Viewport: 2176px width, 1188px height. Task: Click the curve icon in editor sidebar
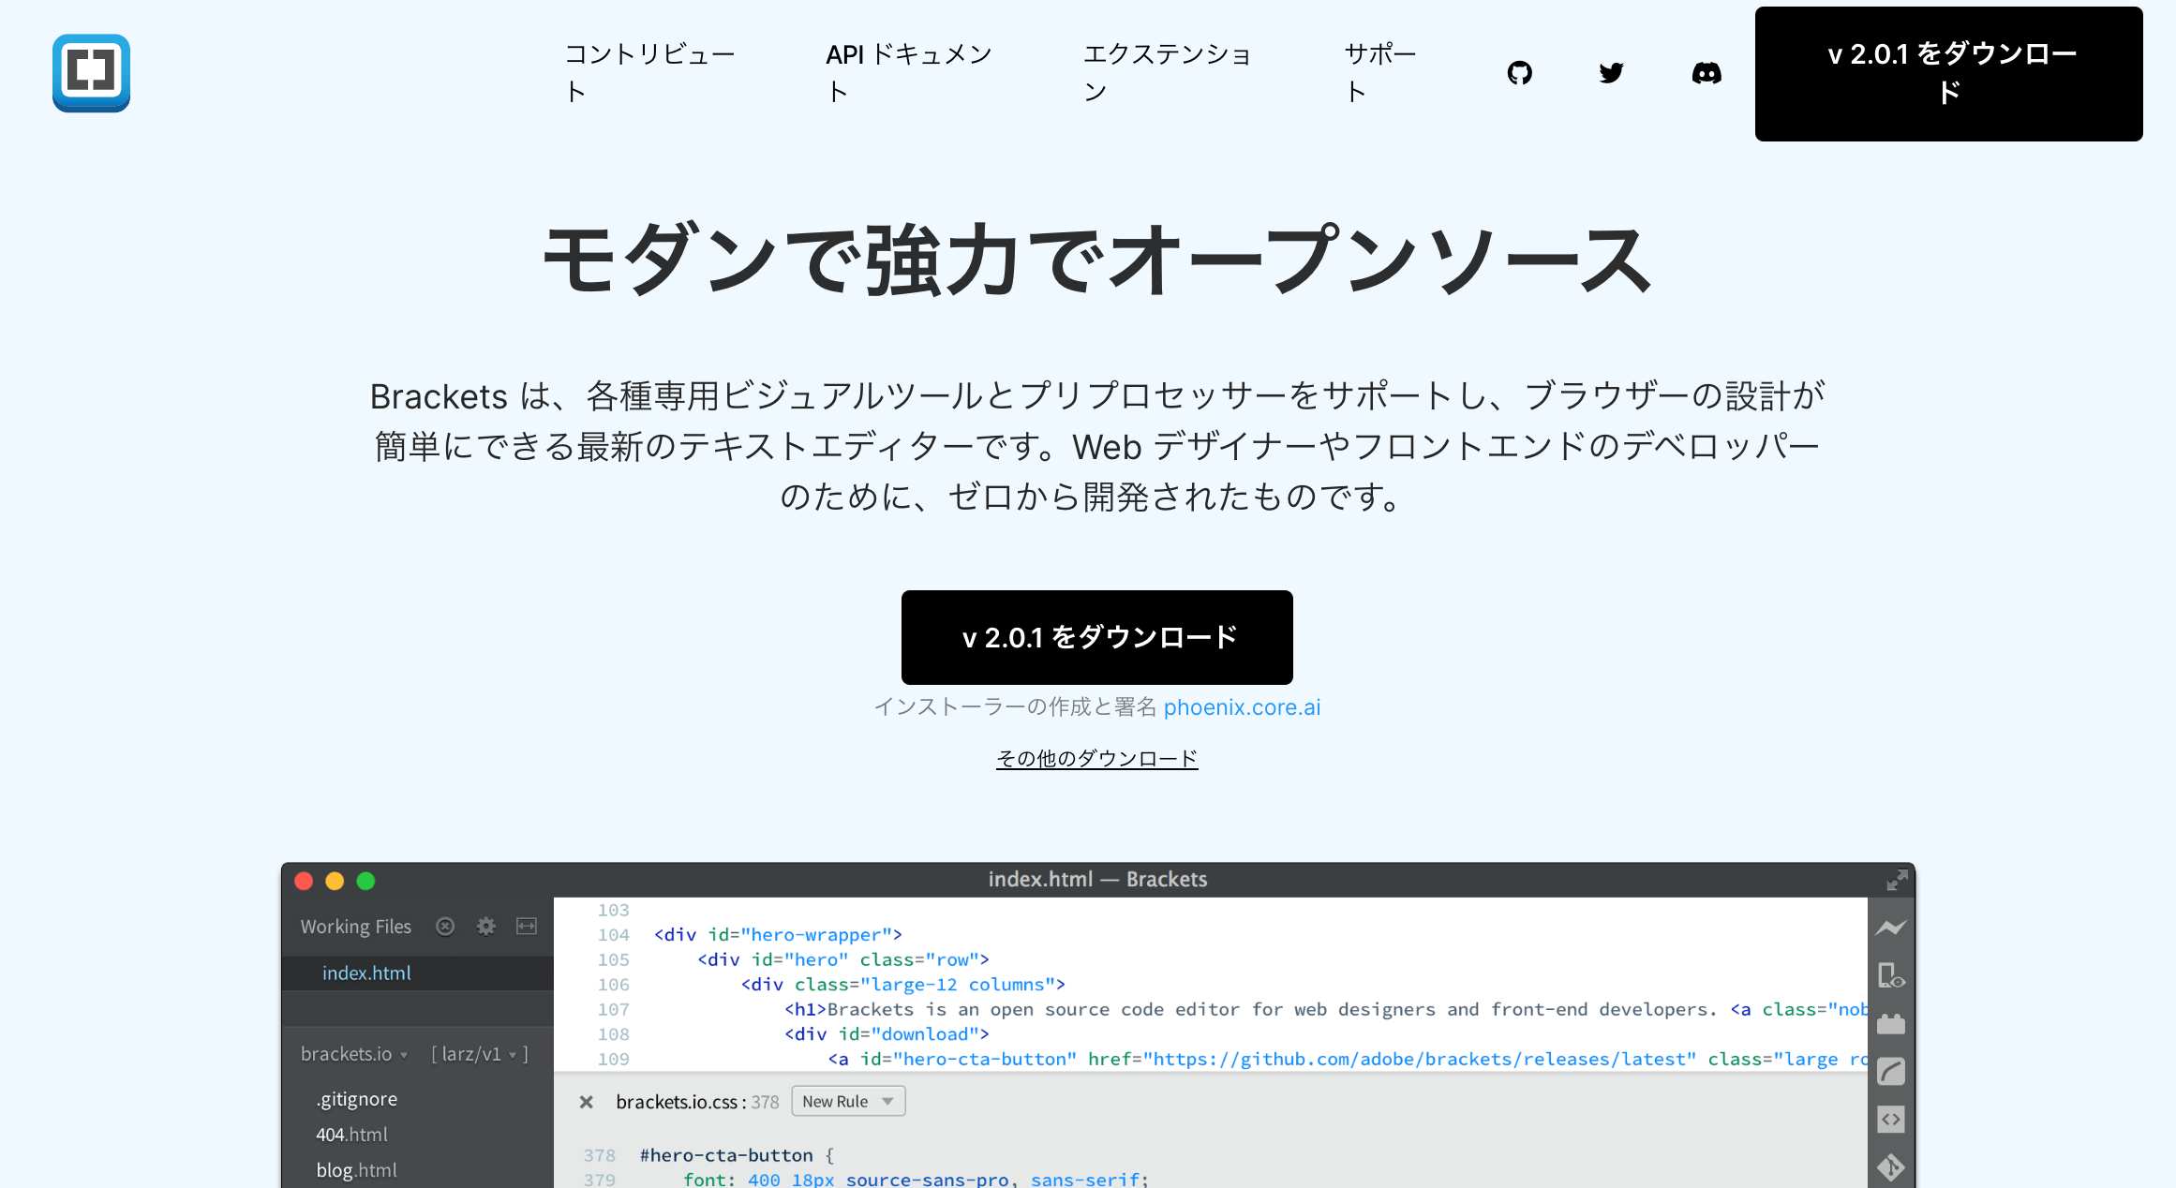coord(1891,1072)
